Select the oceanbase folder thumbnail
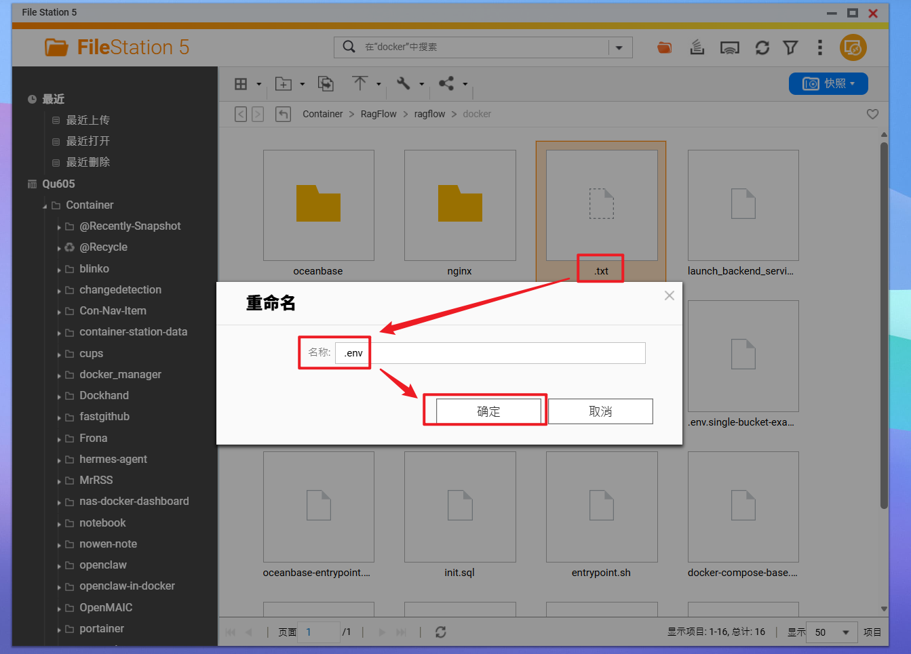 coord(319,205)
